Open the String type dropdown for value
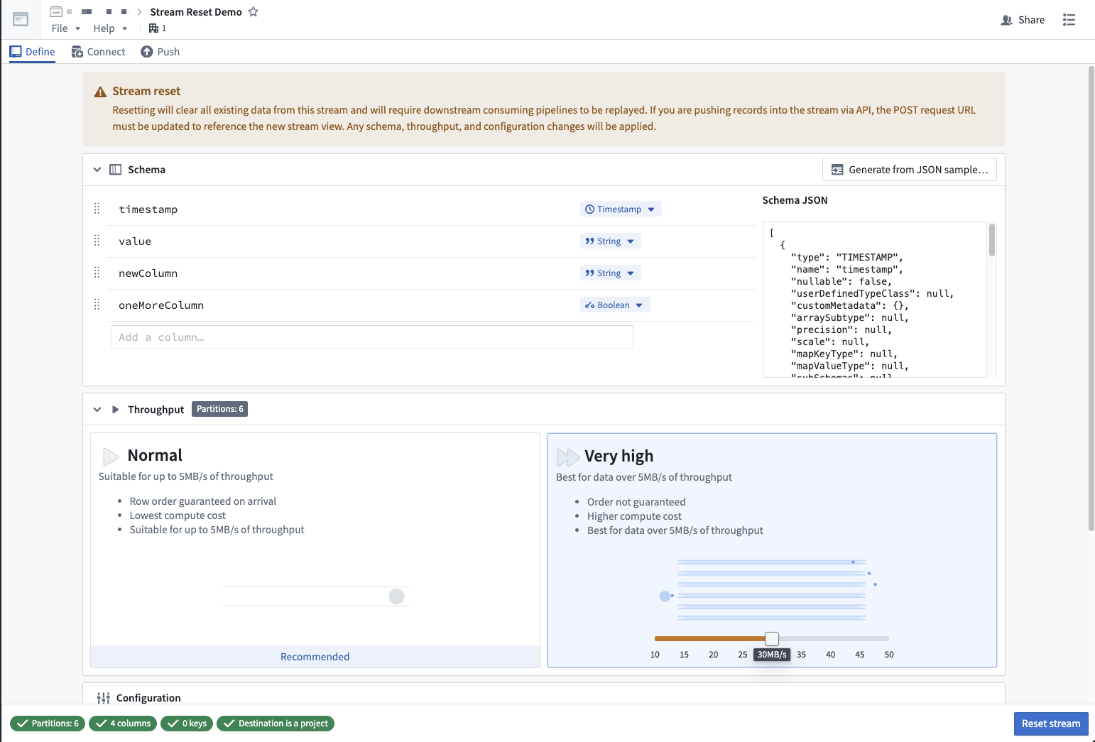 pyautogui.click(x=611, y=241)
